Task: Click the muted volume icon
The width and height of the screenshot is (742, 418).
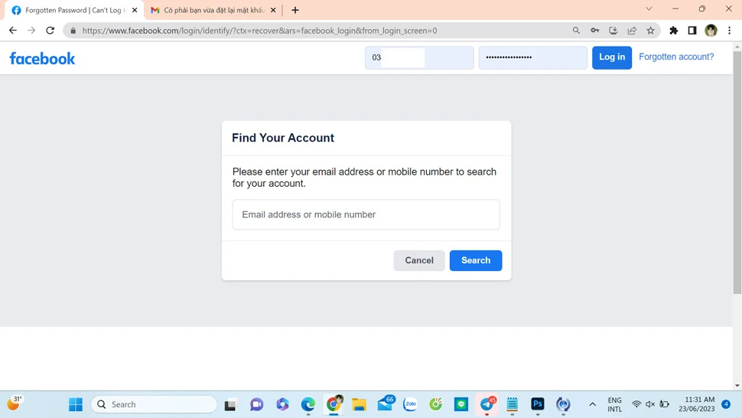Action: pos(650,404)
